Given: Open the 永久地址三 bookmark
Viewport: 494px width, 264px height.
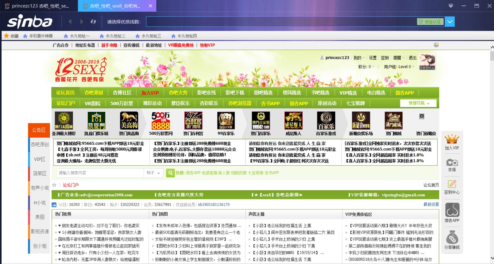Looking at the screenshot, I should coord(148,36).
